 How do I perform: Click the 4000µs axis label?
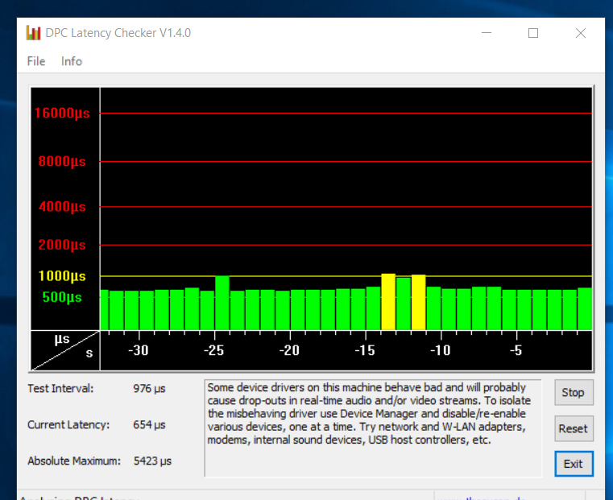(x=62, y=206)
